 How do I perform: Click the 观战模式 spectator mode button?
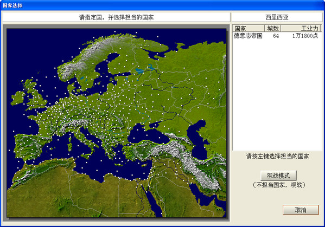tap(278, 176)
